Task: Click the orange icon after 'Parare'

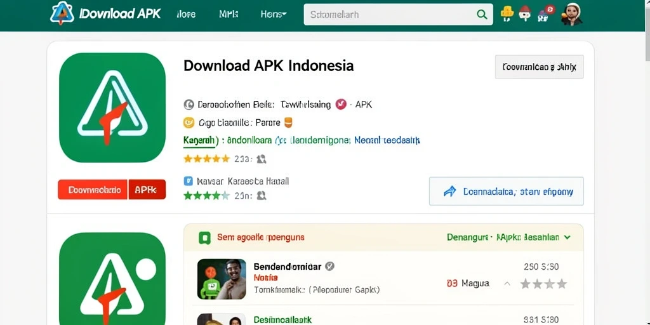Action: click(x=289, y=123)
